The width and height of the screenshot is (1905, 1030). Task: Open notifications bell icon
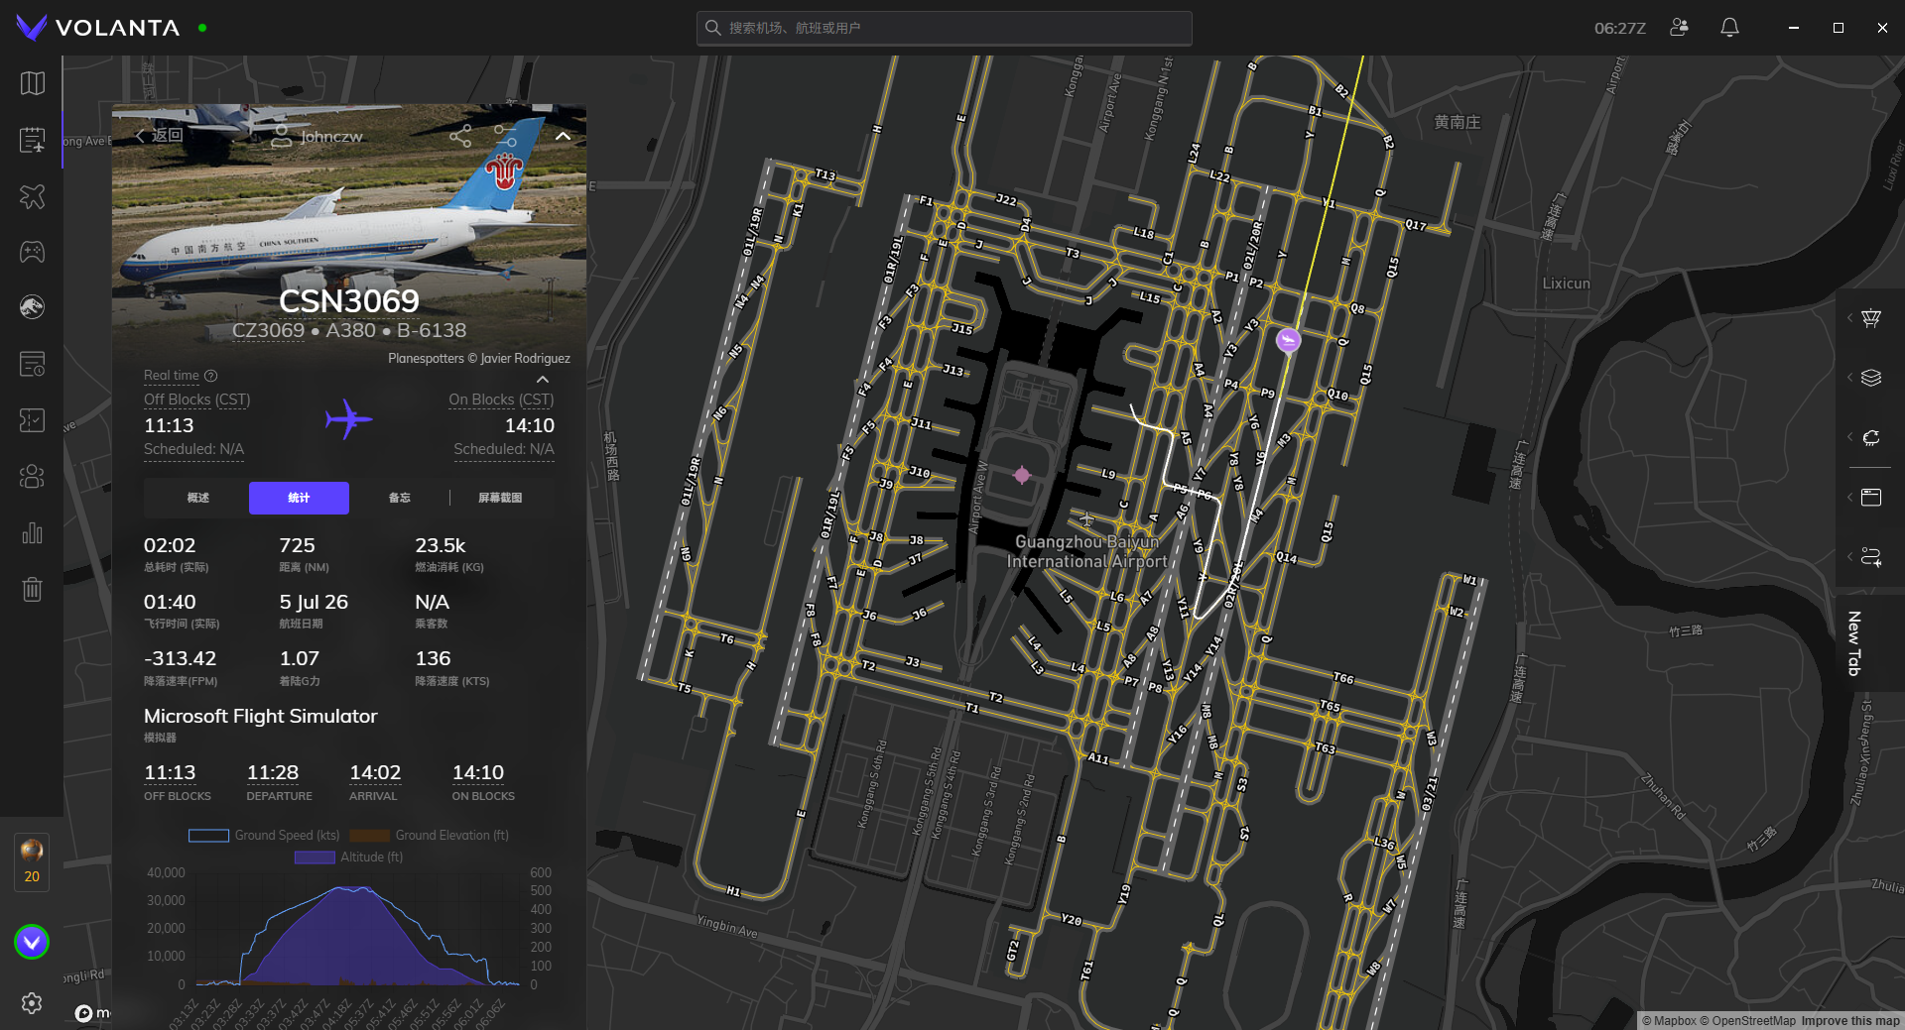pos(1729,28)
